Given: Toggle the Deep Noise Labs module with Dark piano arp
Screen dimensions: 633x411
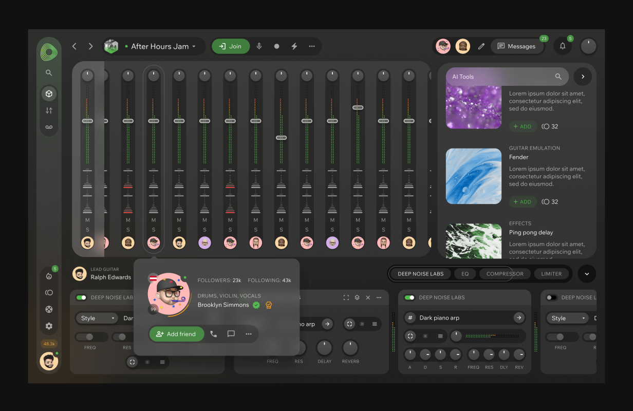Looking at the screenshot, I should pyautogui.click(x=409, y=297).
